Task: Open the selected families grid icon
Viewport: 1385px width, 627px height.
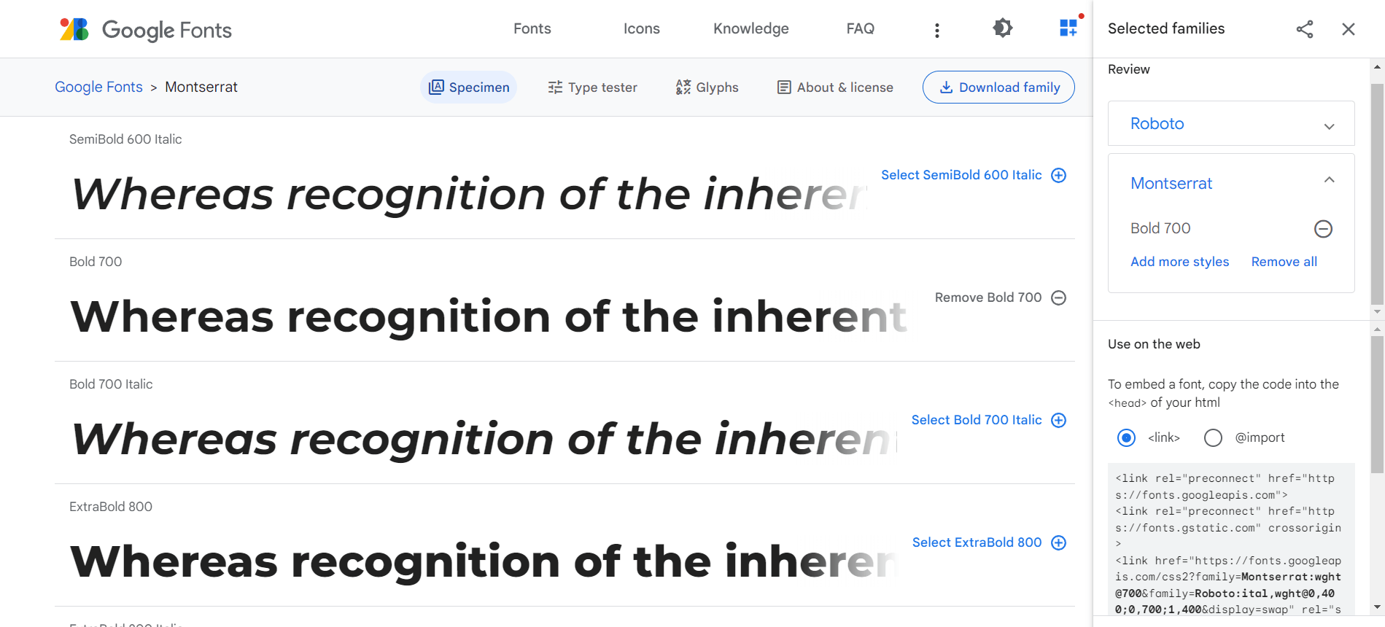Action: tap(1068, 28)
